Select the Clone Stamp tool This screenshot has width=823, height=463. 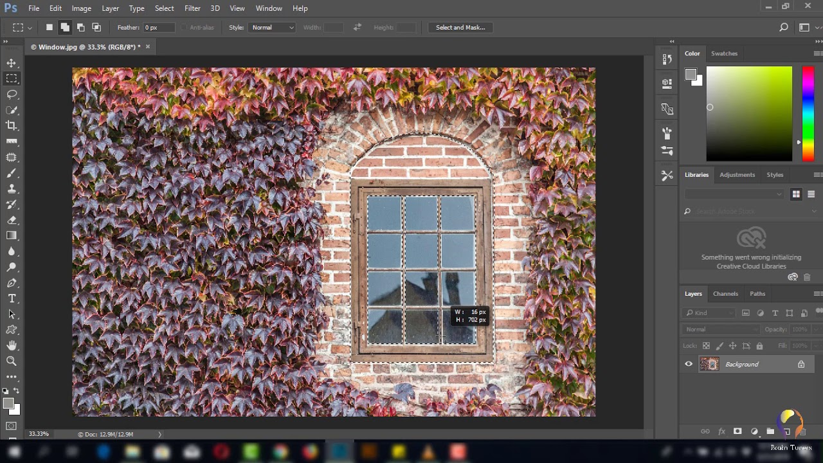(12, 188)
